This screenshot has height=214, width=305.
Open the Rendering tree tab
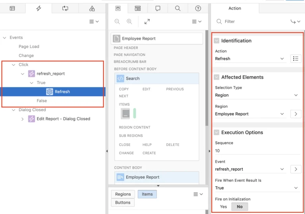coord(12,8)
